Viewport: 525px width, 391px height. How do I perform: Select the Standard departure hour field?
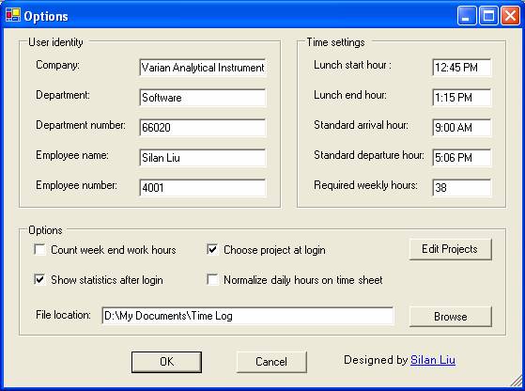(x=462, y=158)
